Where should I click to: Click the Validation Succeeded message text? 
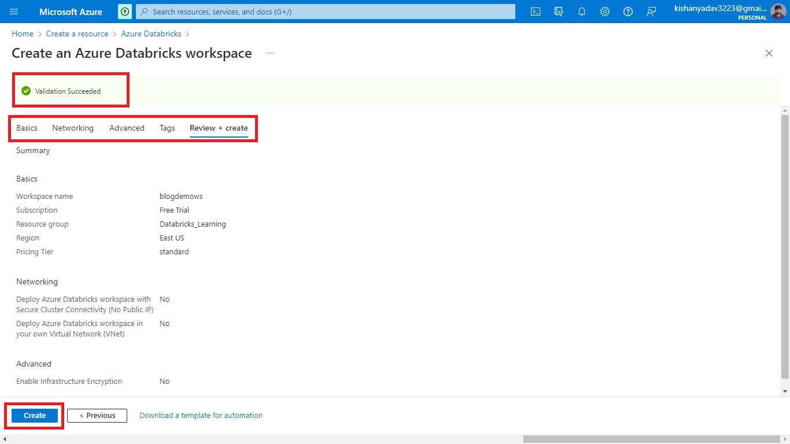click(68, 91)
